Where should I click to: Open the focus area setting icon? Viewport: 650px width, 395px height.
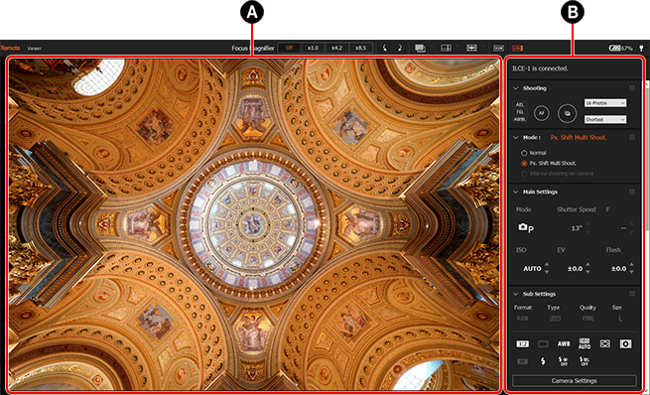point(604,344)
